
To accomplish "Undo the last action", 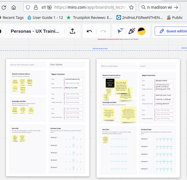I will (x=89, y=31).
